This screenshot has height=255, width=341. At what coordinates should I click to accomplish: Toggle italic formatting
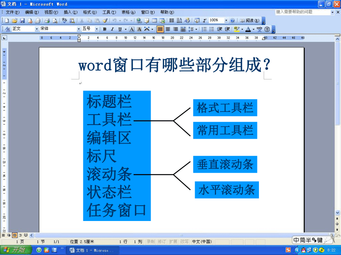point(112,29)
